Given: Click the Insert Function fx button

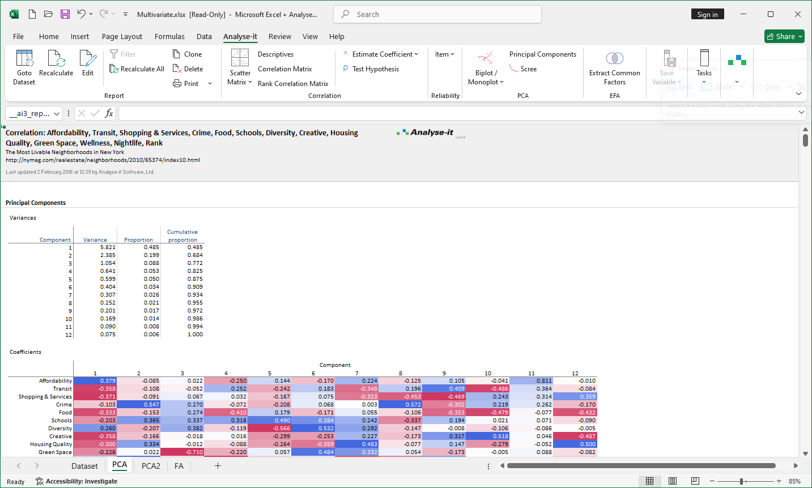Looking at the screenshot, I should tap(109, 113).
